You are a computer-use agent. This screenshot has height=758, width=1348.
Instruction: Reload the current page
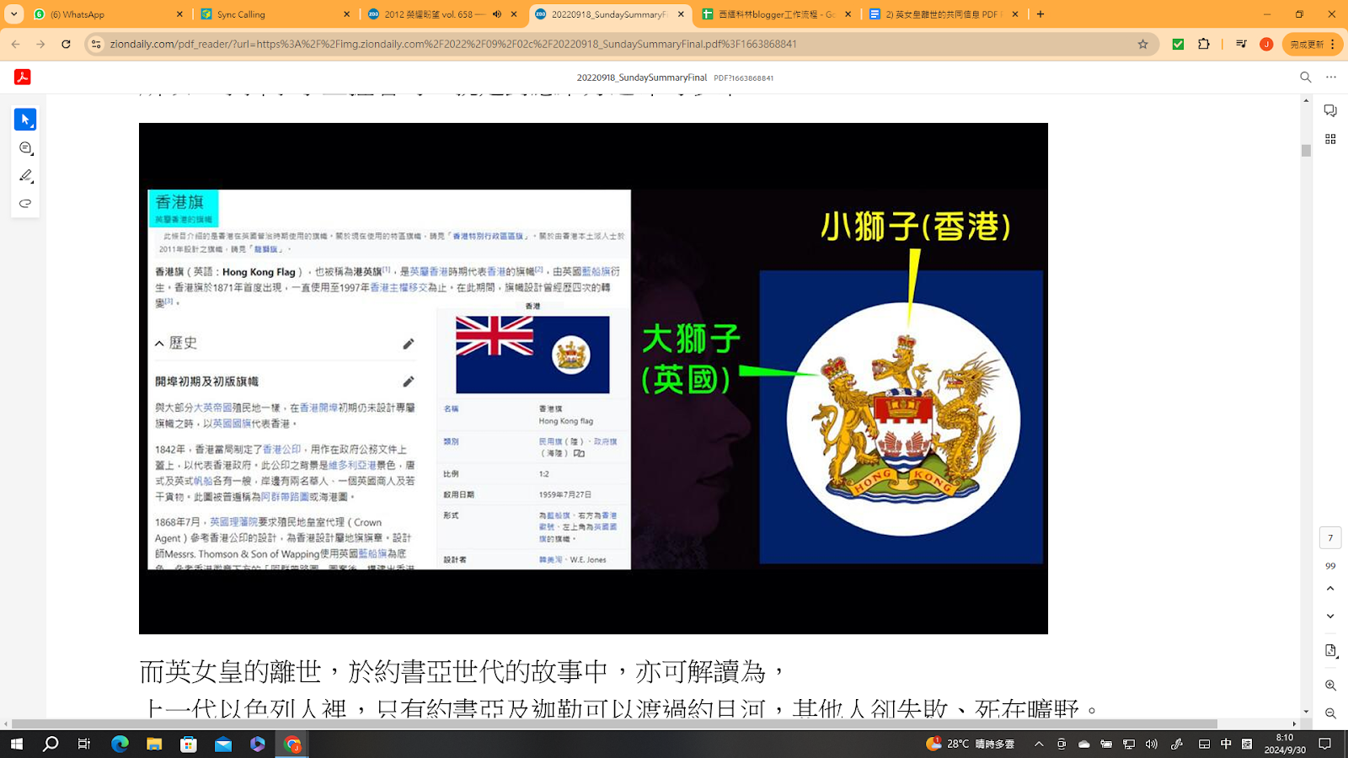click(66, 44)
